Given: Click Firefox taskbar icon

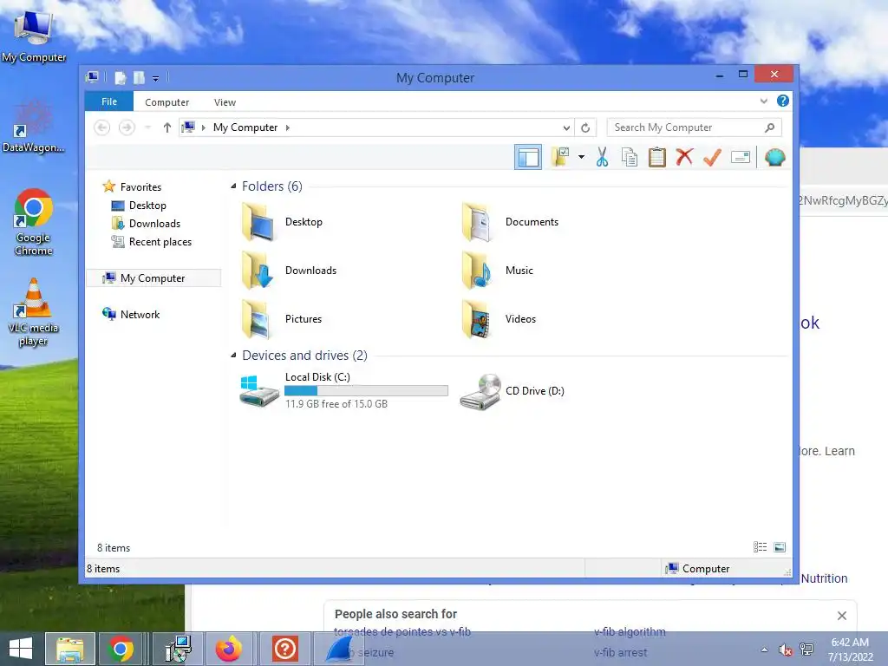Looking at the screenshot, I should click(x=229, y=649).
